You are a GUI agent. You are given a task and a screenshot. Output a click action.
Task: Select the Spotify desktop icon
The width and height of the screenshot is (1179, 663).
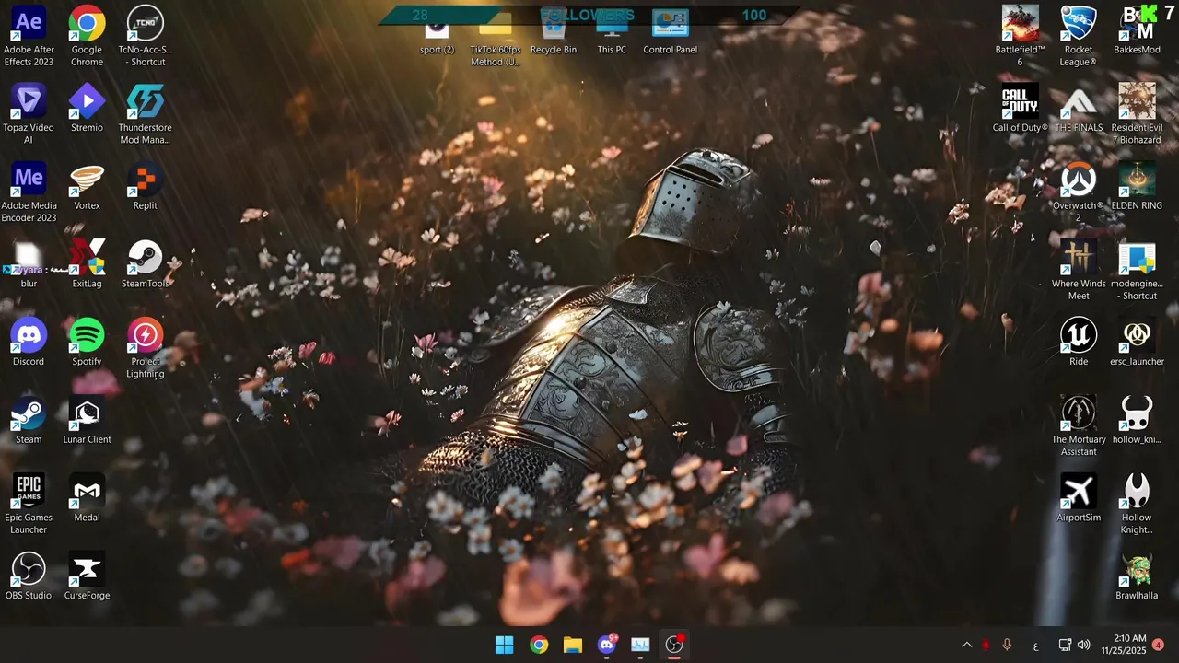[87, 343]
